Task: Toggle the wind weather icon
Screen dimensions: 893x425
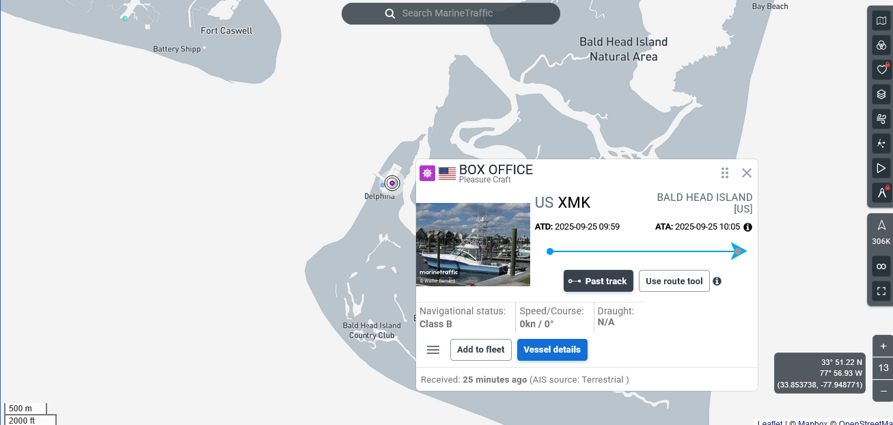Action: [x=881, y=119]
